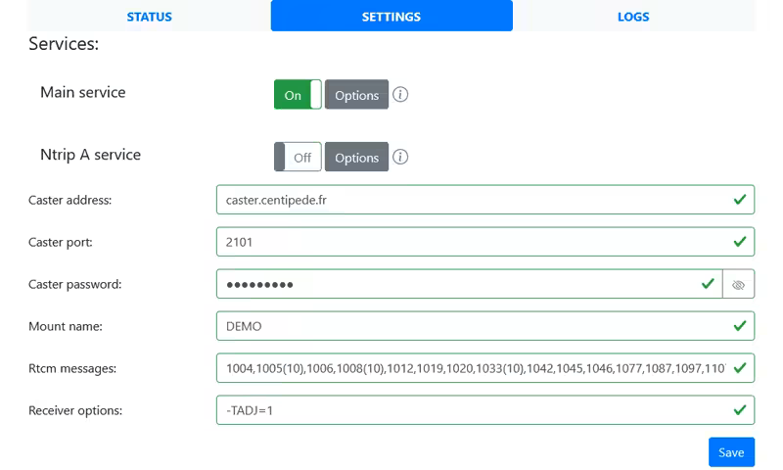
Task: Focus the Caster port input
Action: tap(470, 242)
